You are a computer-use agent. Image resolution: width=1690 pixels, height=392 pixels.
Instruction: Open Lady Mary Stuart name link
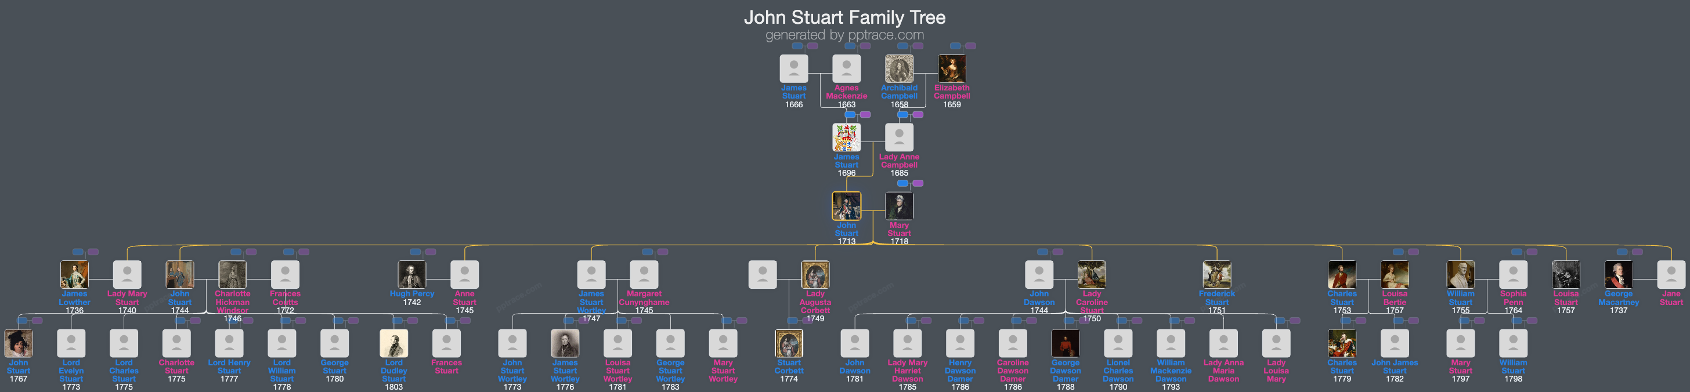127,298
